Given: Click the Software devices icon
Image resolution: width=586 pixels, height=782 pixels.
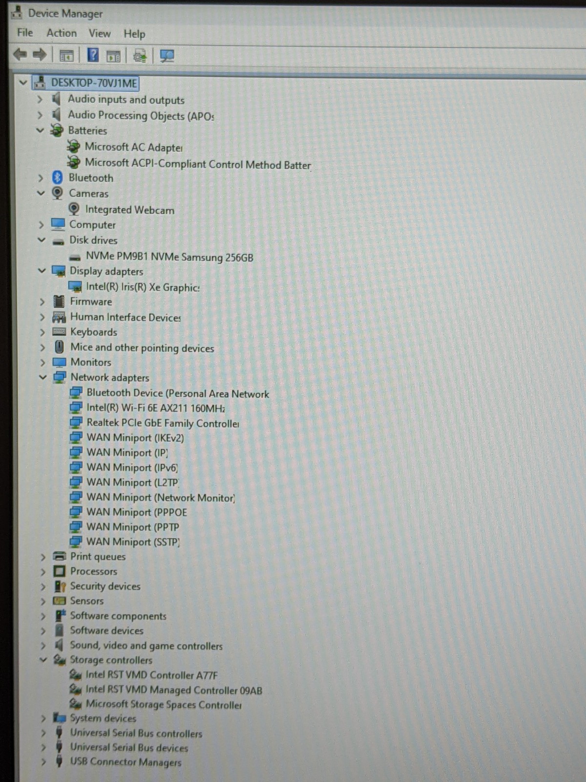Looking at the screenshot, I should 59,630.
